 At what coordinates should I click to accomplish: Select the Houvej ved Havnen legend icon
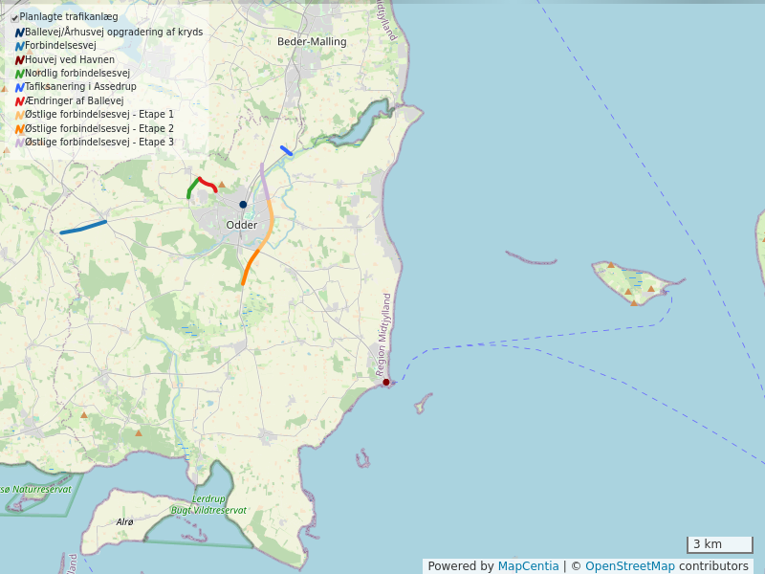(x=19, y=59)
